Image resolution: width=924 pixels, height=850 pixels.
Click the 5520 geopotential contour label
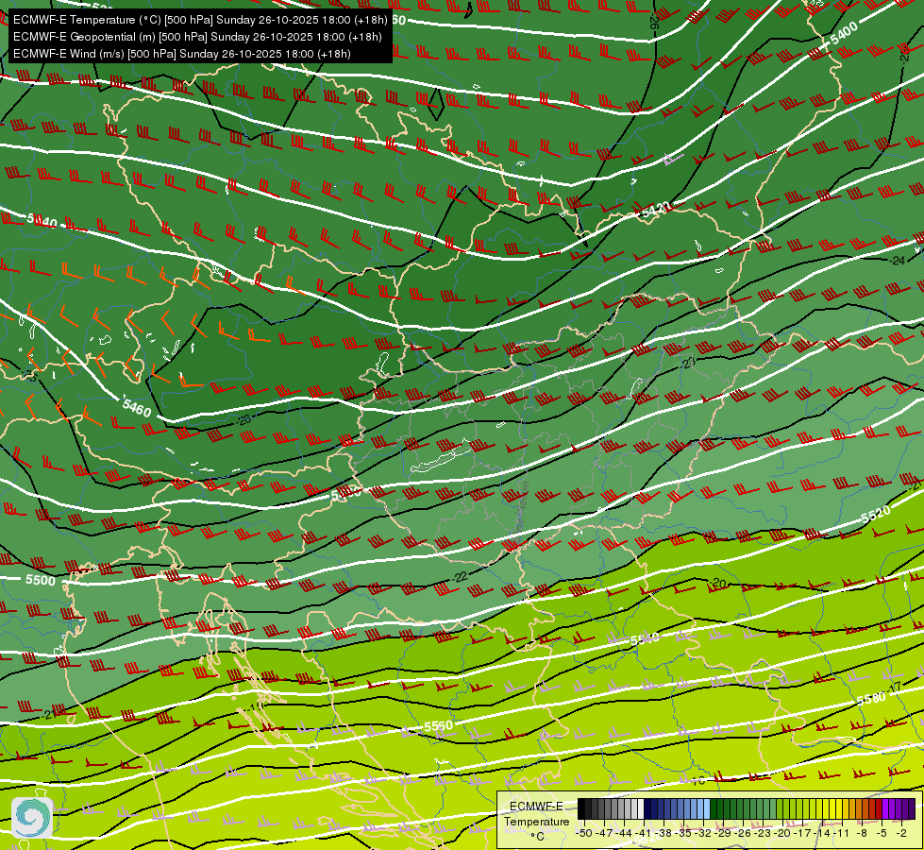tap(876, 515)
